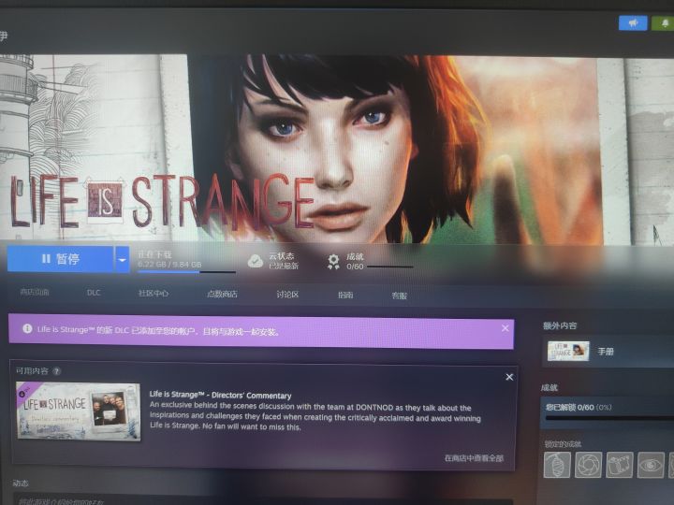Viewport: 674px width, 505px height.
Task: Click the cloud status icon
Action: (x=256, y=261)
